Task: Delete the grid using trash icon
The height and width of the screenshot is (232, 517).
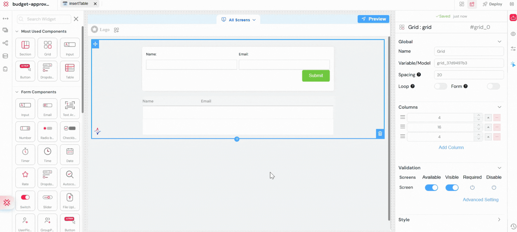Action: click(380, 133)
